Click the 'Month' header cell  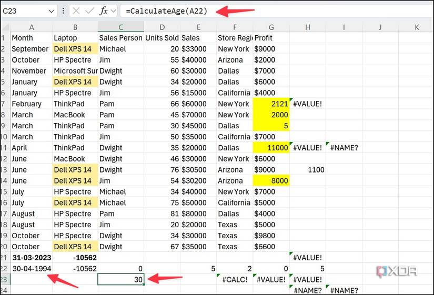pos(32,38)
